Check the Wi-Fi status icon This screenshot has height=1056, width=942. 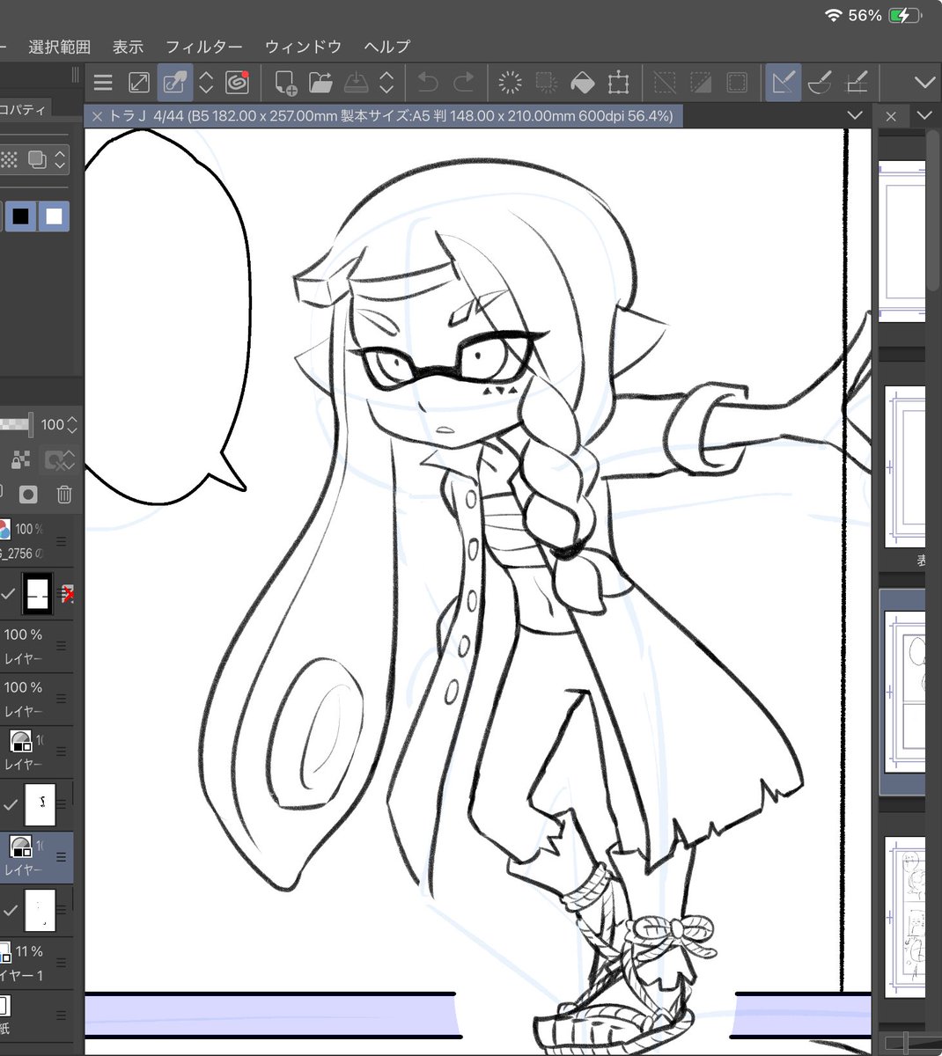(x=832, y=16)
